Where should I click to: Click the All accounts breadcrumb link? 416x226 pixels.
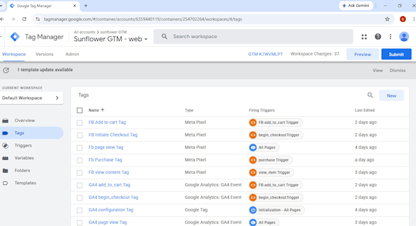click(x=84, y=32)
